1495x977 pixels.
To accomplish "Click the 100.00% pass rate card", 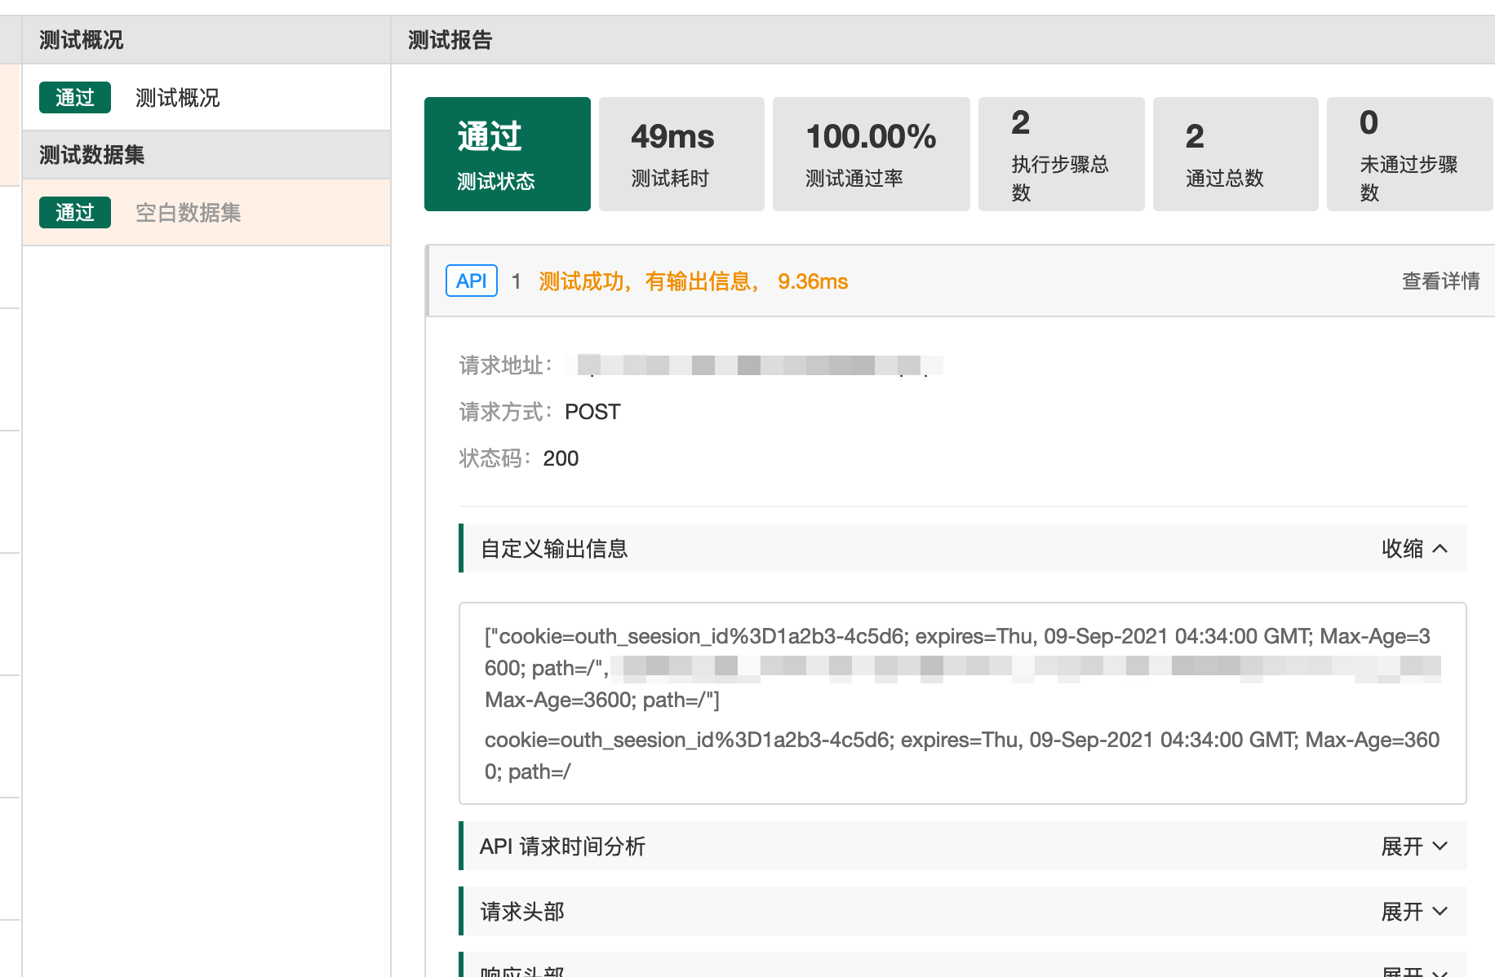I will [x=871, y=154].
